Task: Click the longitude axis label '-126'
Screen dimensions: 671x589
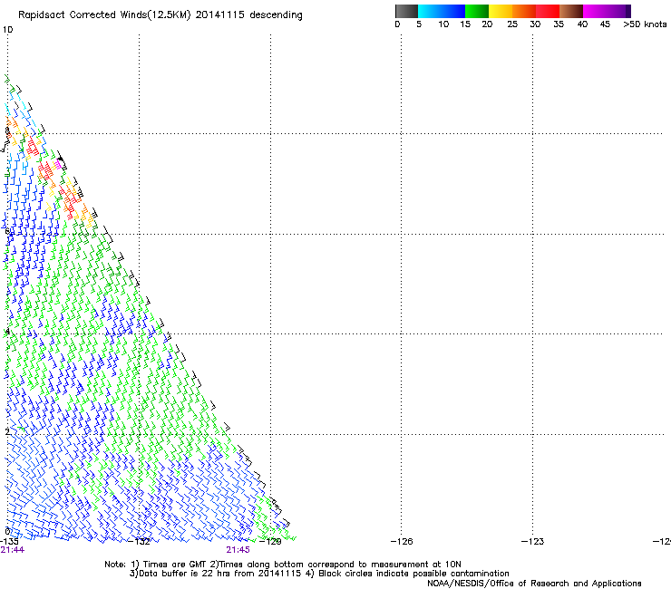Action: [x=402, y=542]
